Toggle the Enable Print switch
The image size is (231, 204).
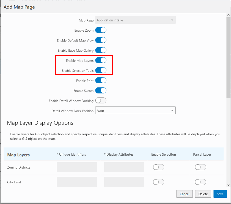101,81
